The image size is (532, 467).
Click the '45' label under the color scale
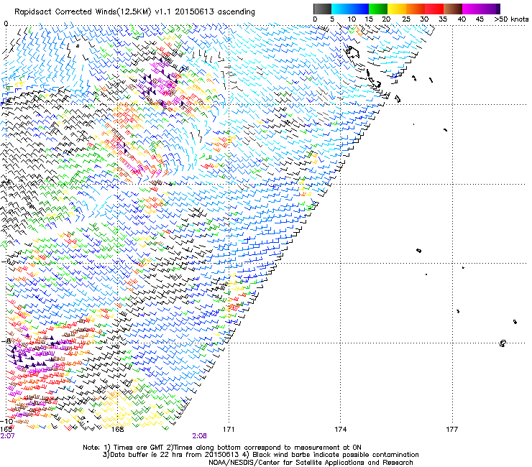pos(480,19)
